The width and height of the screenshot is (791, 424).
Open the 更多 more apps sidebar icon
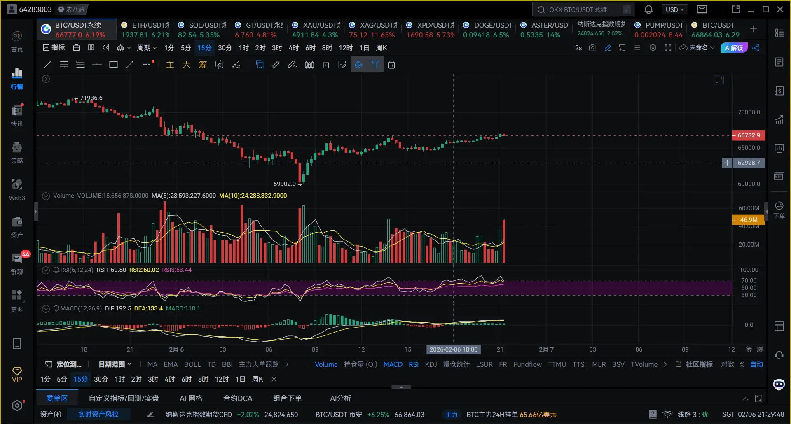[x=17, y=301]
